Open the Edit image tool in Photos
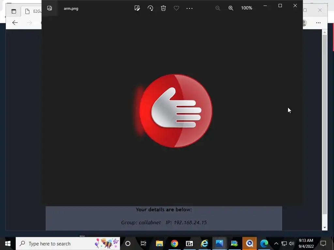 tap(137, 8)
